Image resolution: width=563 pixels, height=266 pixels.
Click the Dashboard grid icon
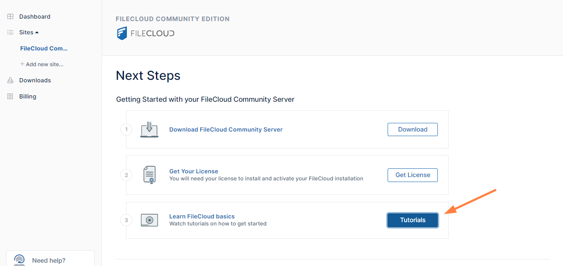coord(10,16)
